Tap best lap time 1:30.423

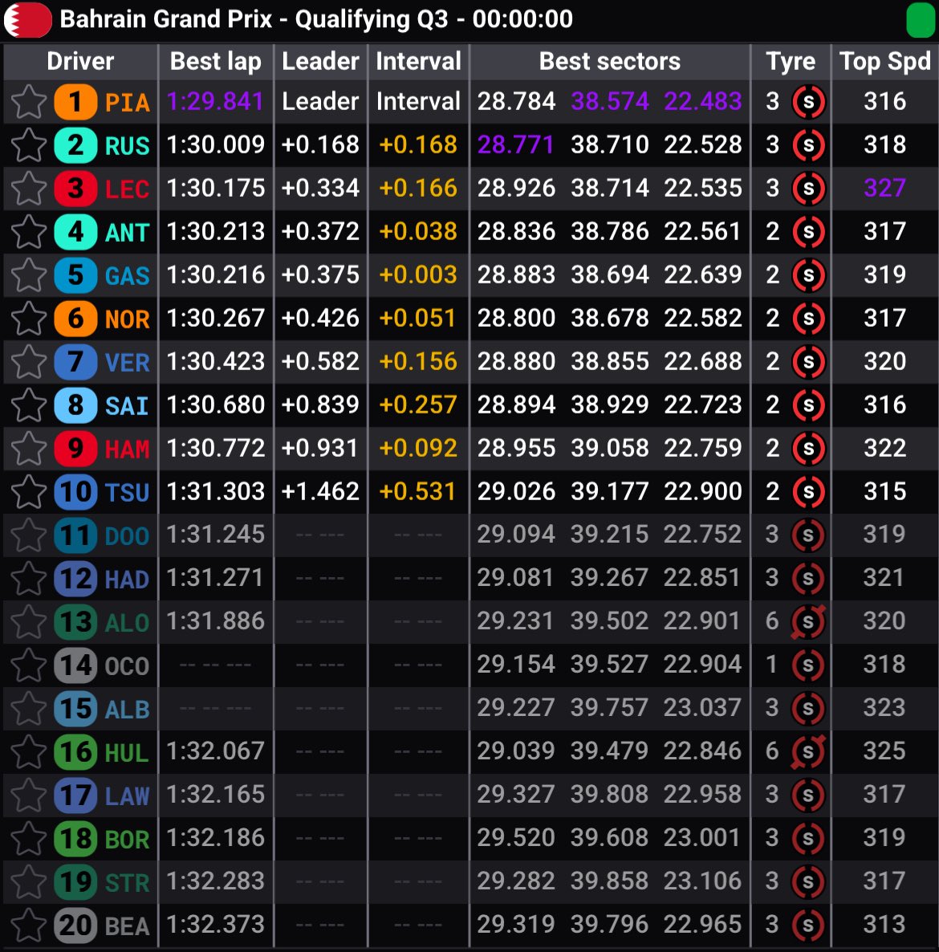[x=215, y=361]
